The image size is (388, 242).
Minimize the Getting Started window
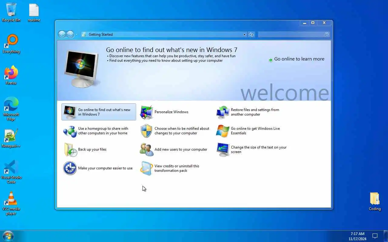[305, 23]
